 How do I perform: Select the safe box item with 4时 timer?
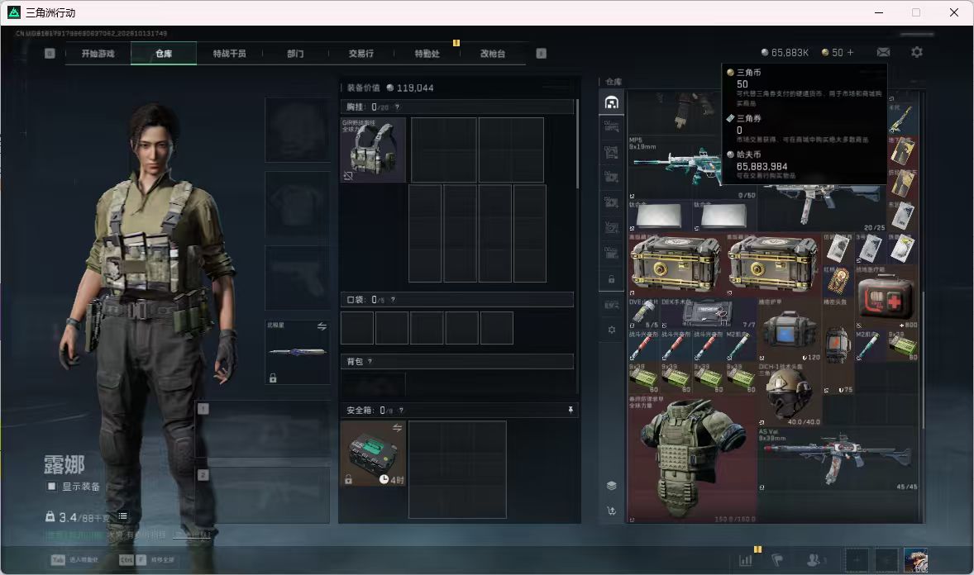(x=374, y=454)
